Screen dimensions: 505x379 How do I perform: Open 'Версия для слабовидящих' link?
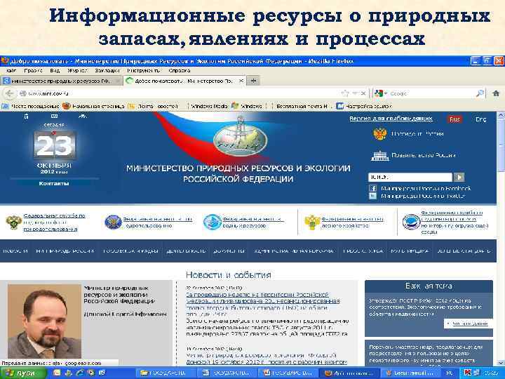tap(391, 119)
